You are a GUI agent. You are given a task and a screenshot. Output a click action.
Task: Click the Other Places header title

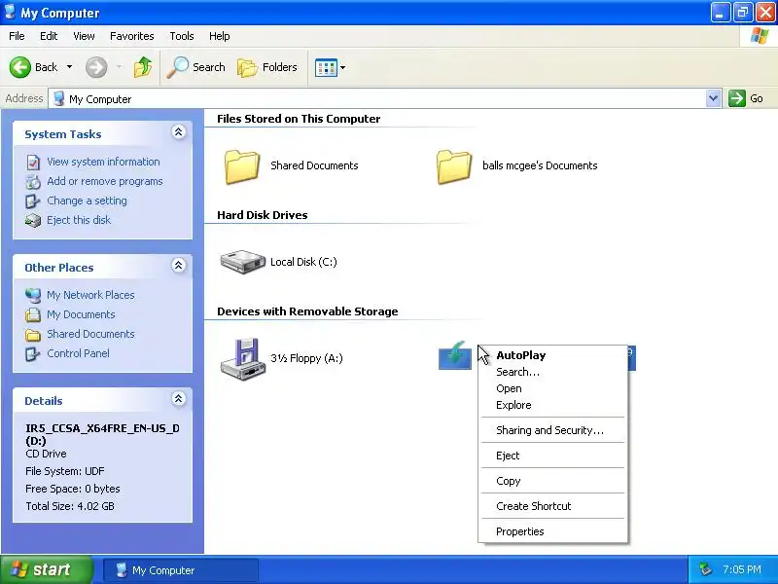pyautogui.click(x=59, y=268)
